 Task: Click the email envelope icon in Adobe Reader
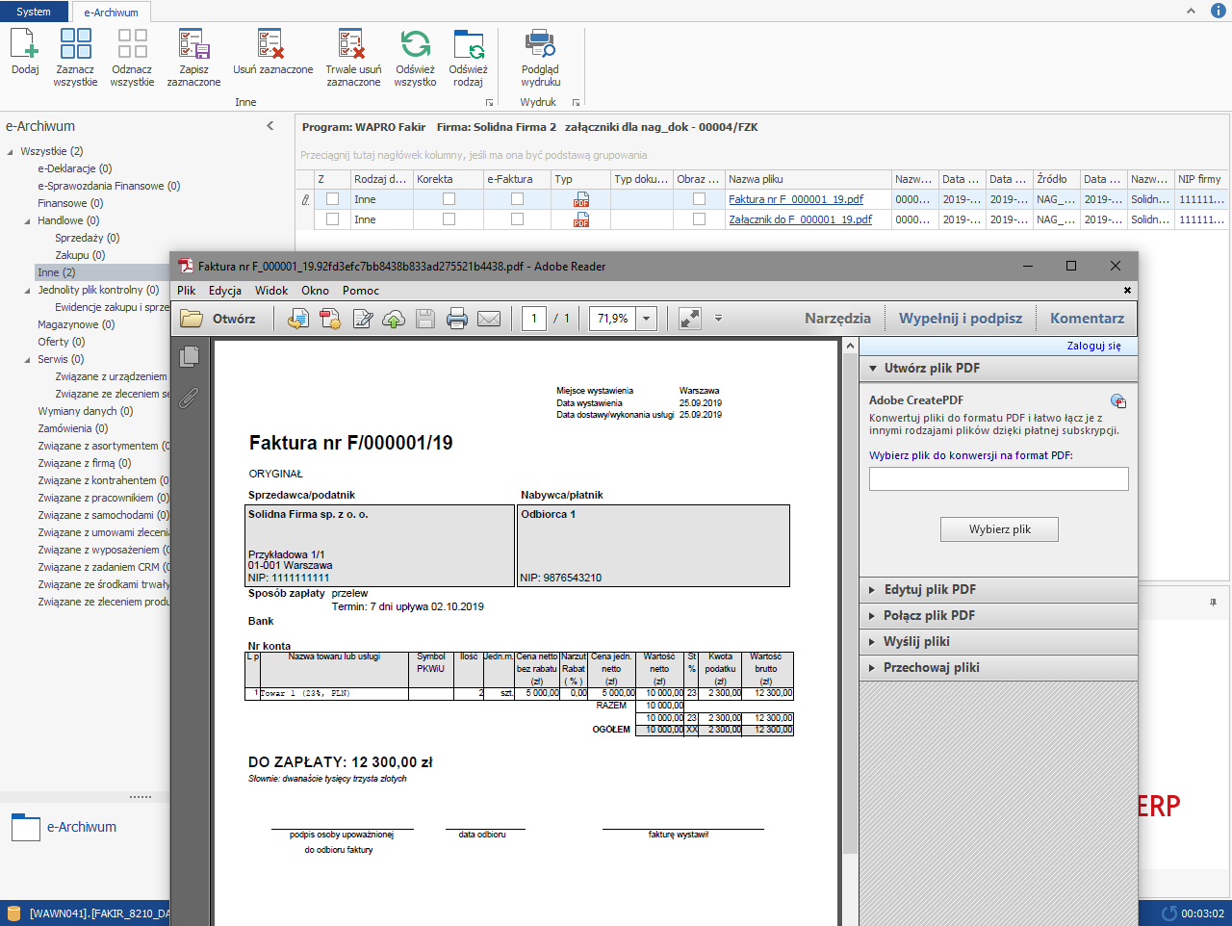point(489,319)
